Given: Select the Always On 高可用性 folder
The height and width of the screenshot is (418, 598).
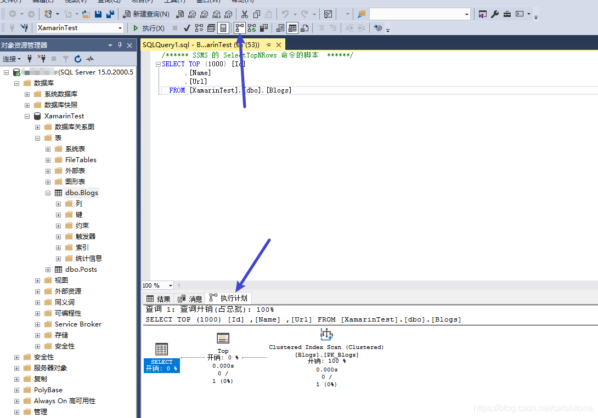Looking at the screenshot, I should [x=64, y=401].
